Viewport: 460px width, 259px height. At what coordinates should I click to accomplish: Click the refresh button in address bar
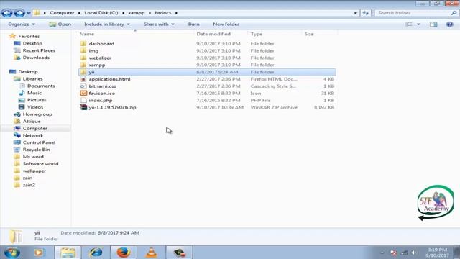366,13
